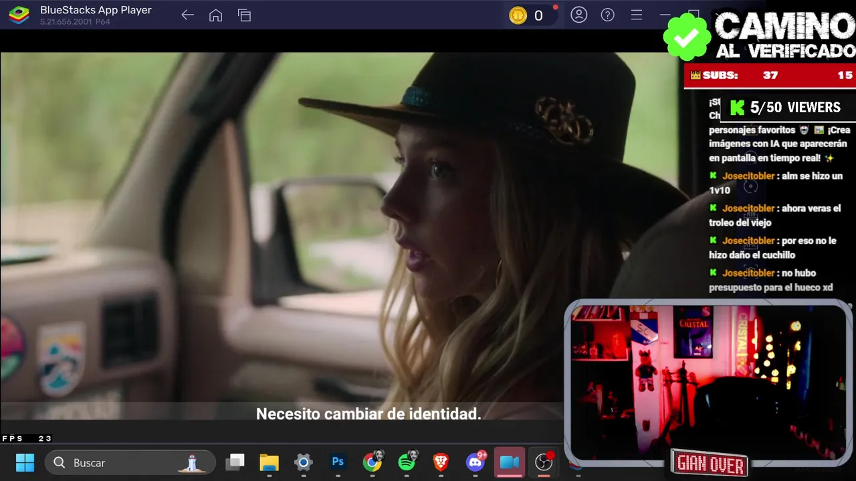The image size is (856, 481).
Task: Click chat message 'por eso no le hizo daño'
Action: [x=772, y=247]
